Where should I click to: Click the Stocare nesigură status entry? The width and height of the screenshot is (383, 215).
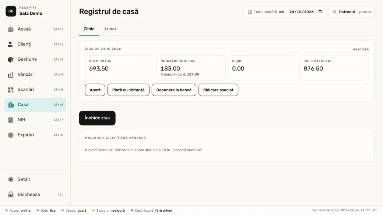point(108,211)
